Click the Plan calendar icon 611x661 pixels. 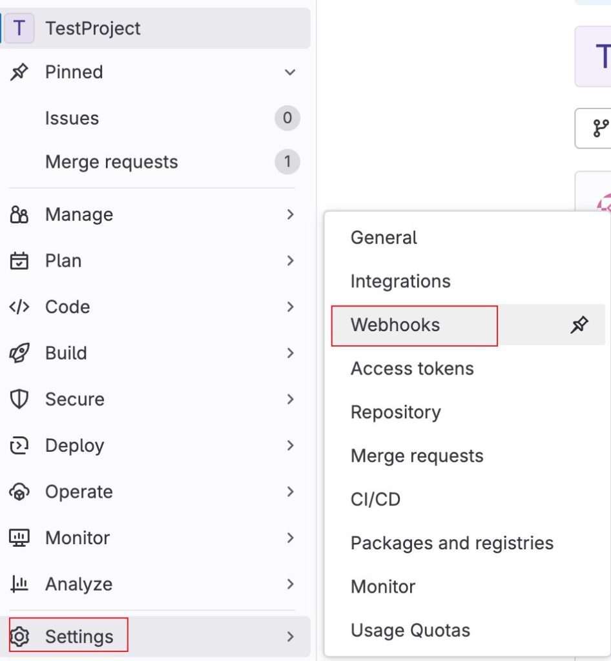pyautogui.click(x=19, y=261)
